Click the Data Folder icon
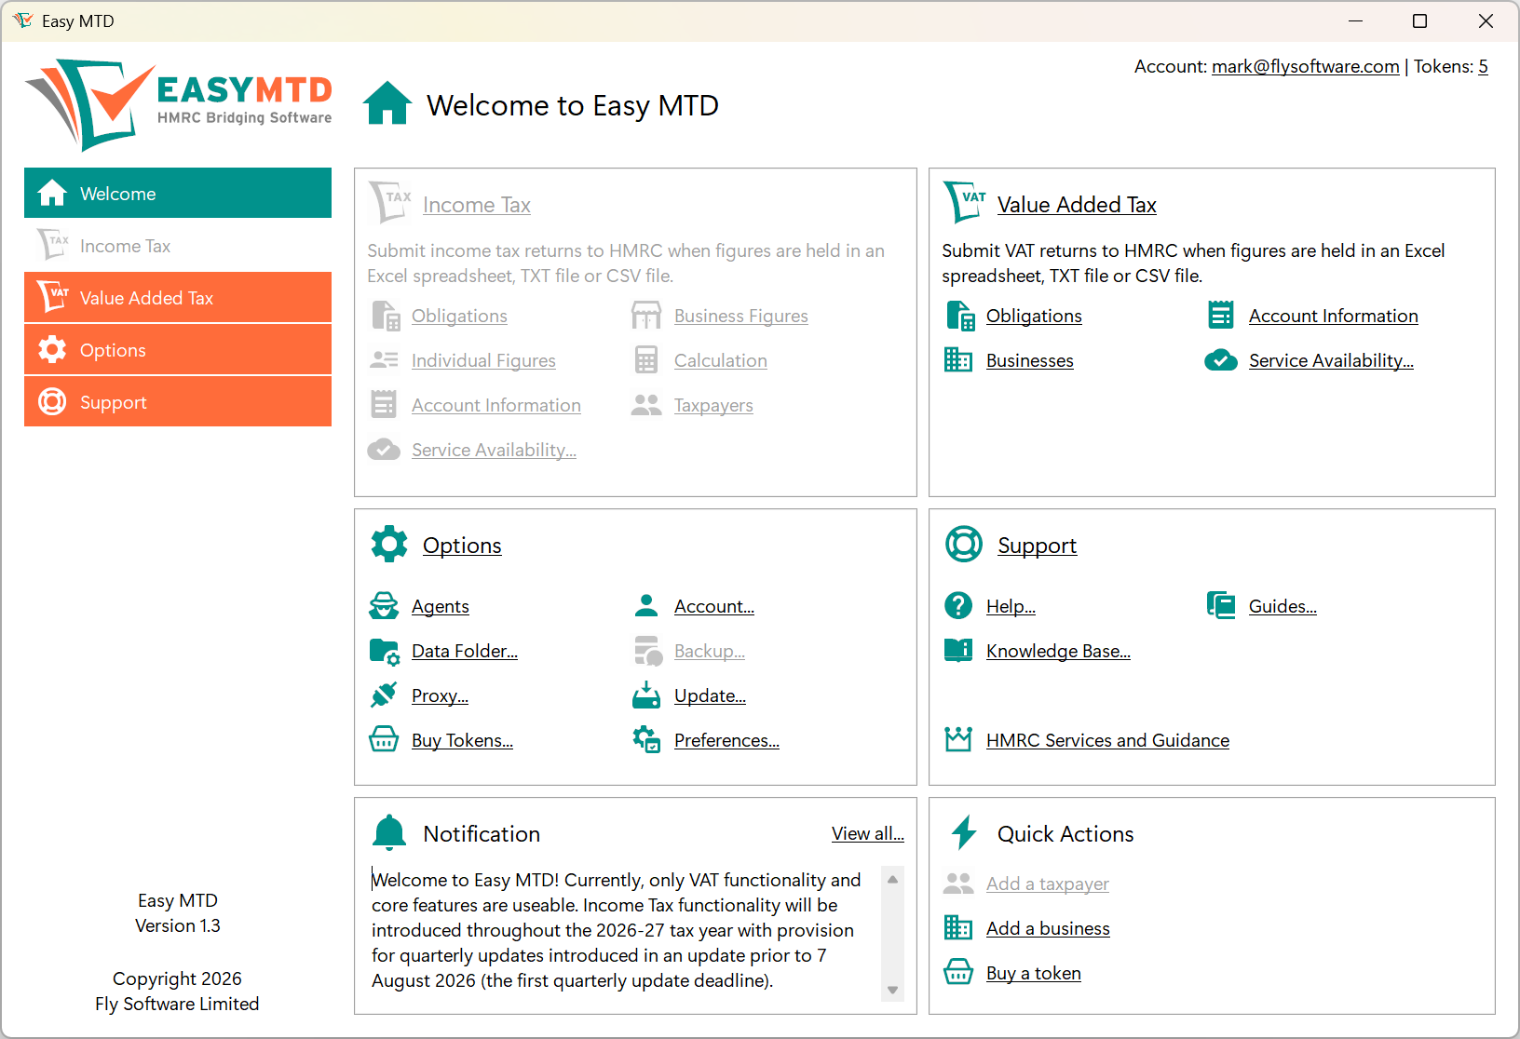 [x=385, y=651]
